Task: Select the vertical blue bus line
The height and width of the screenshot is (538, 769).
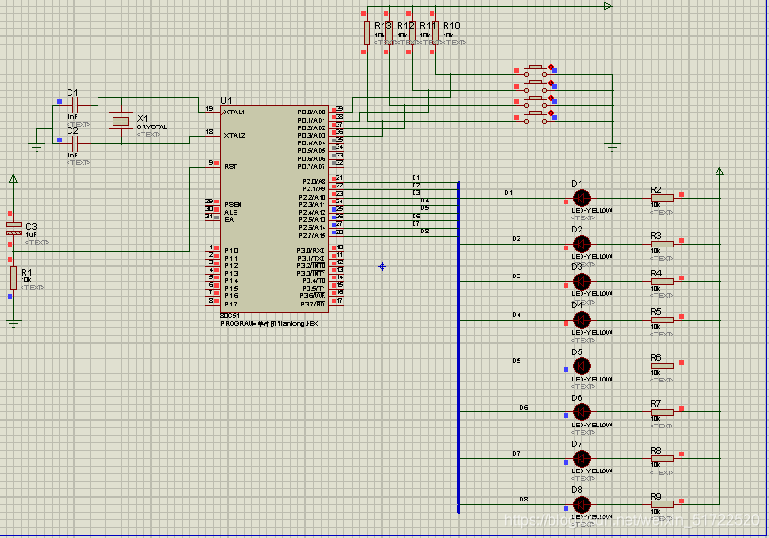Action: [459, 347]
